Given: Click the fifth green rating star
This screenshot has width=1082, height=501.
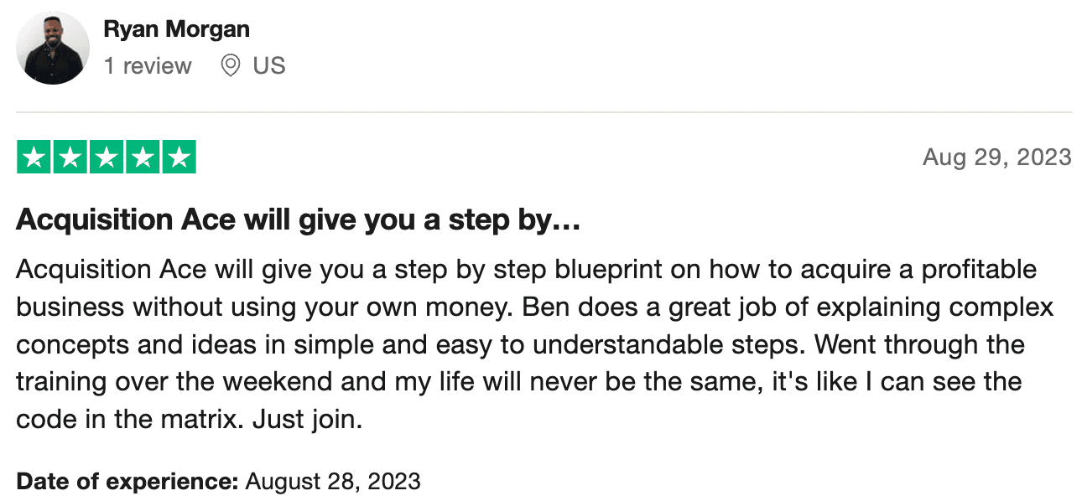Looking at the screenshot, I should point(179,157).
